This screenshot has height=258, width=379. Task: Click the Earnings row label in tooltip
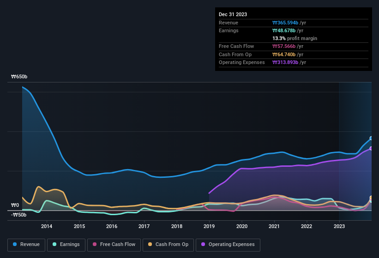[x=229, y=30]
